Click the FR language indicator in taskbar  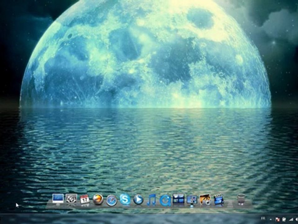[263, 218]
